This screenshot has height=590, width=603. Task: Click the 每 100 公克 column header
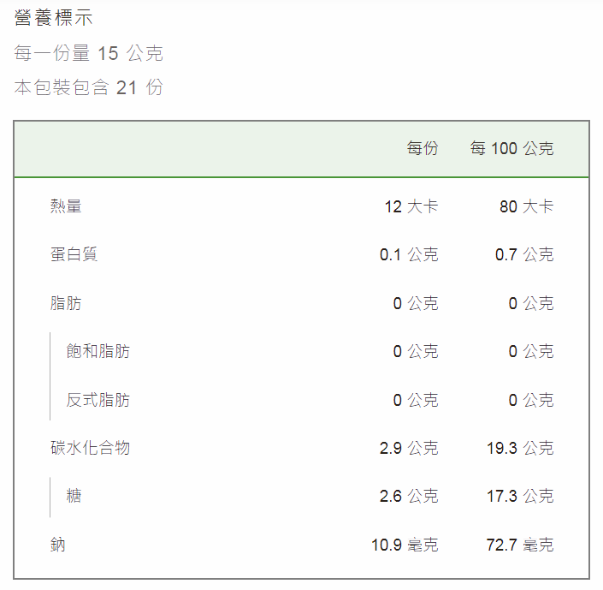click(511, 148)
